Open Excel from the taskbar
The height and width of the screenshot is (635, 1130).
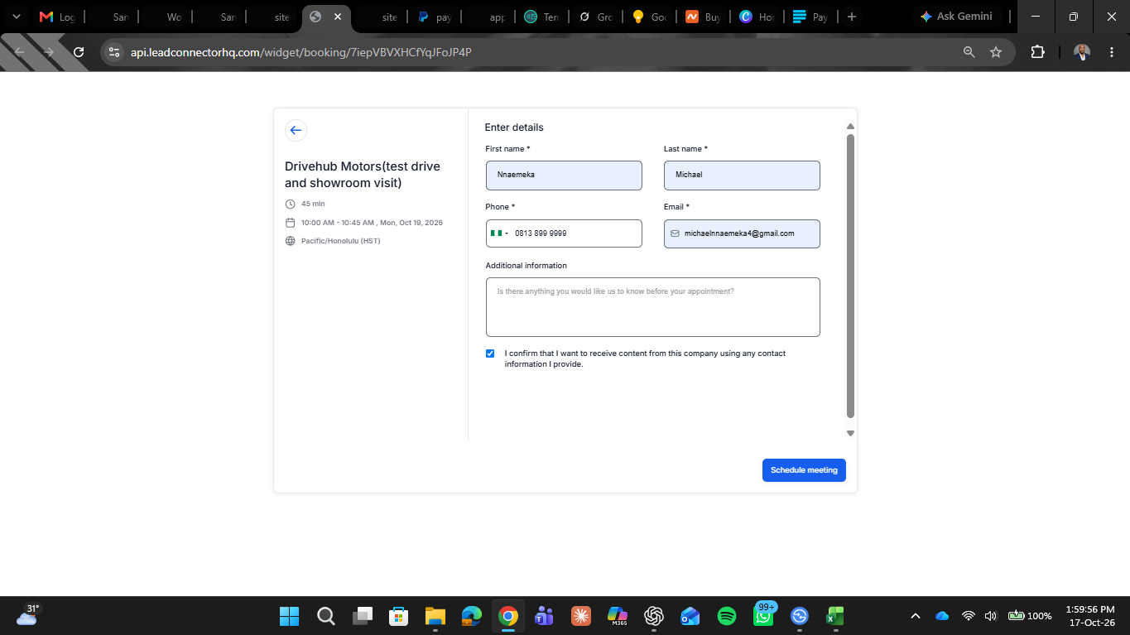(835, 616)
